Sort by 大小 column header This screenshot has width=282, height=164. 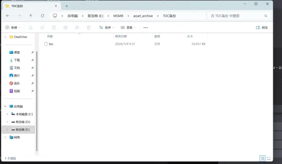(x=190, y=36)
